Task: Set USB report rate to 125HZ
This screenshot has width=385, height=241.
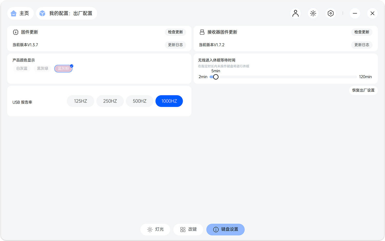Action: (x=81, y=101)
